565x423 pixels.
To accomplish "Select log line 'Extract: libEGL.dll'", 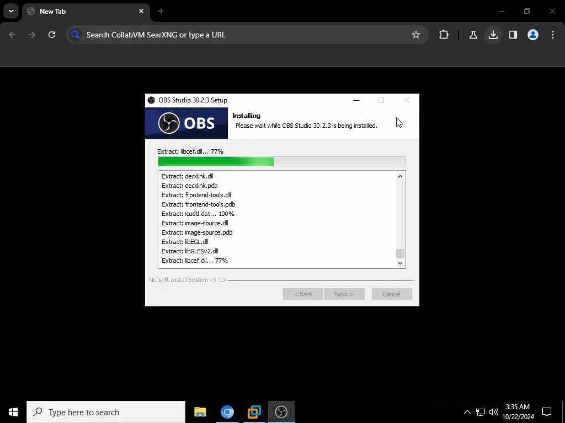I will click(x=185, y=242).
